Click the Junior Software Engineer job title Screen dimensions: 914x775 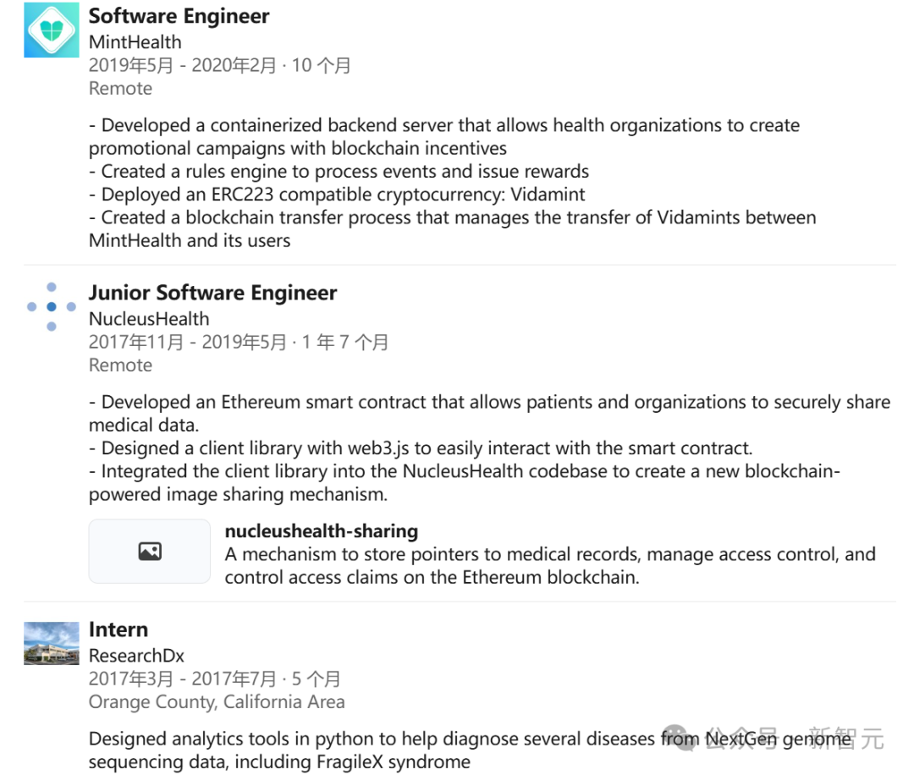point(212,293)
